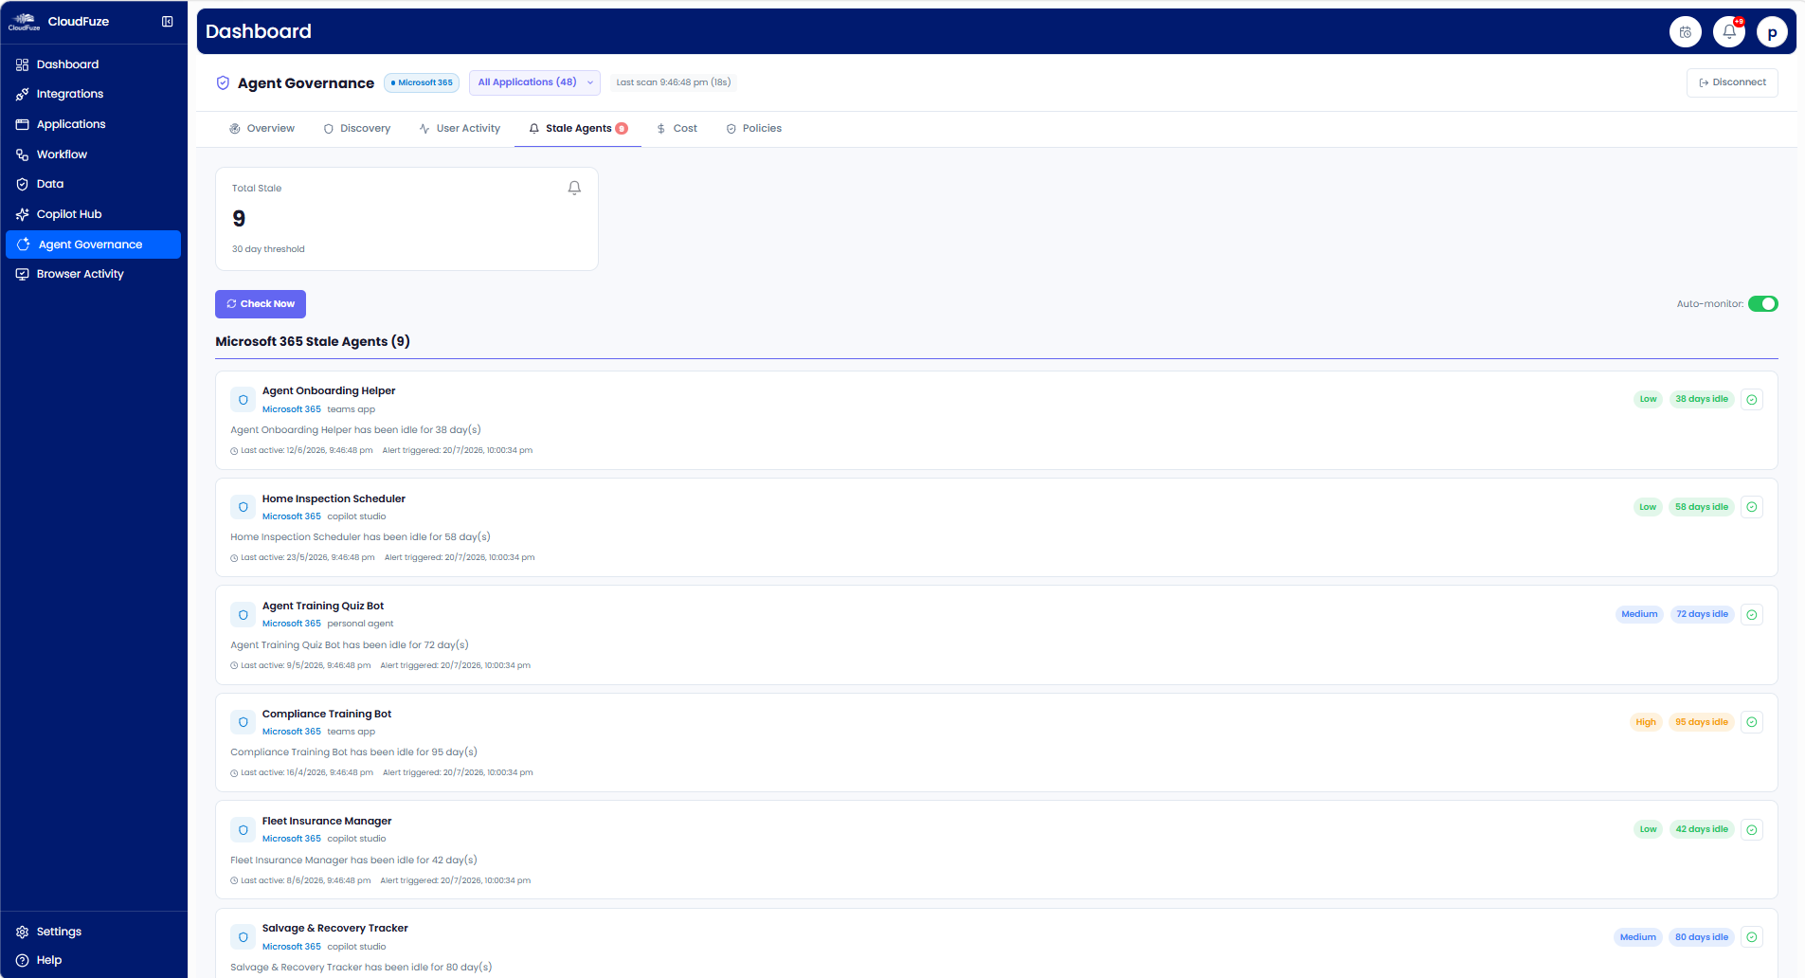The image size is (1805, 978).
Task: Click the 58 days idle badge
Action: pos(1701,507)
